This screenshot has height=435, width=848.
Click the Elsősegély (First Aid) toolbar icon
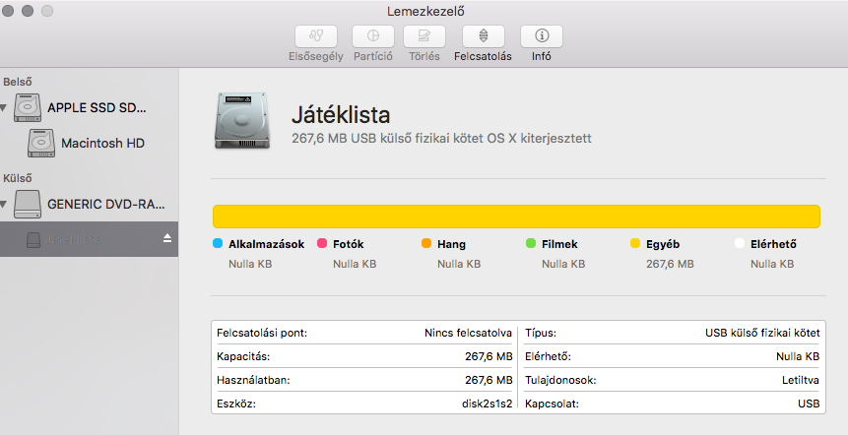point(315,36)
